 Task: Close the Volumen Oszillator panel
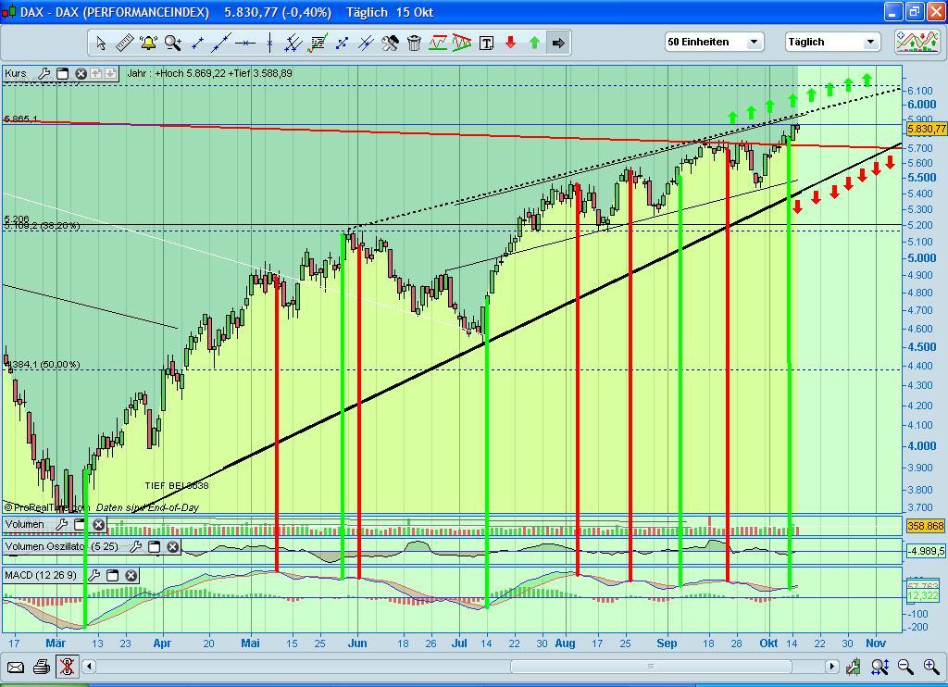tap(172, 546)
